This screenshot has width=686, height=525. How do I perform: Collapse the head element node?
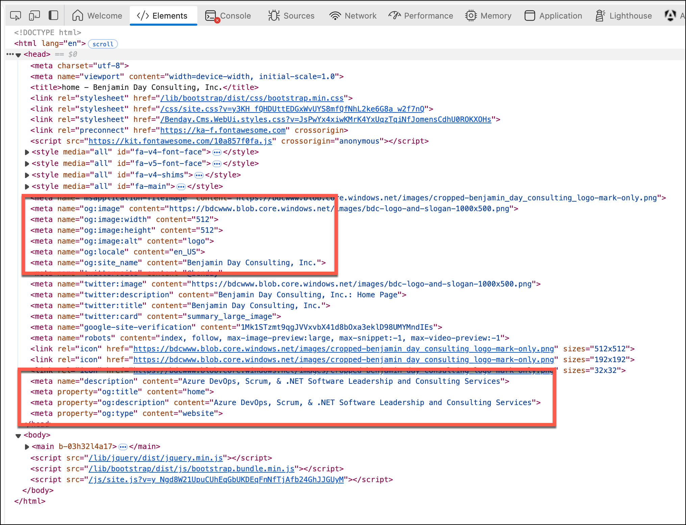[18, 55]
